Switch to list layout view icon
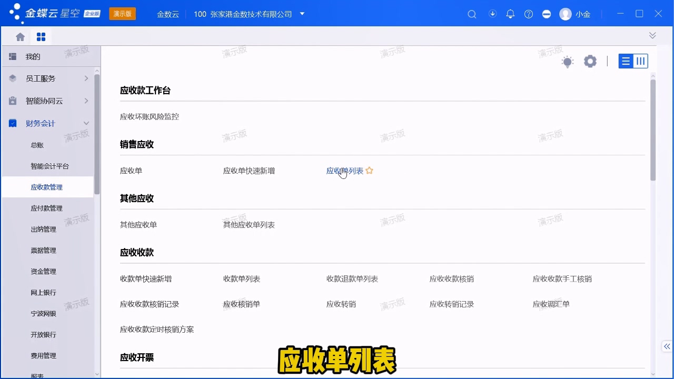 click(626, 62)
